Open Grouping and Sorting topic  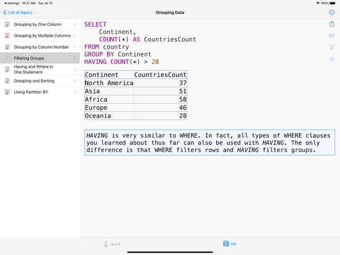(x=40, y=81)
